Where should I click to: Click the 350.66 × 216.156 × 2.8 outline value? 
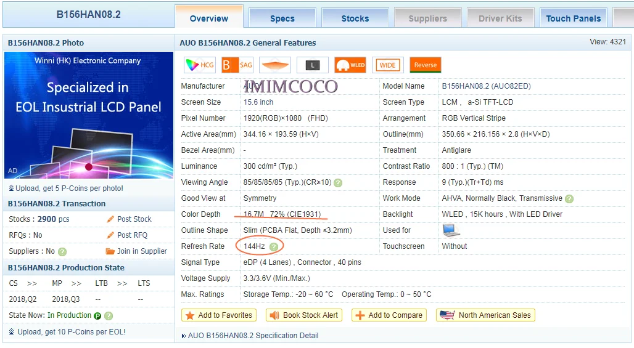pyautogui.click(x=496, y=134)
